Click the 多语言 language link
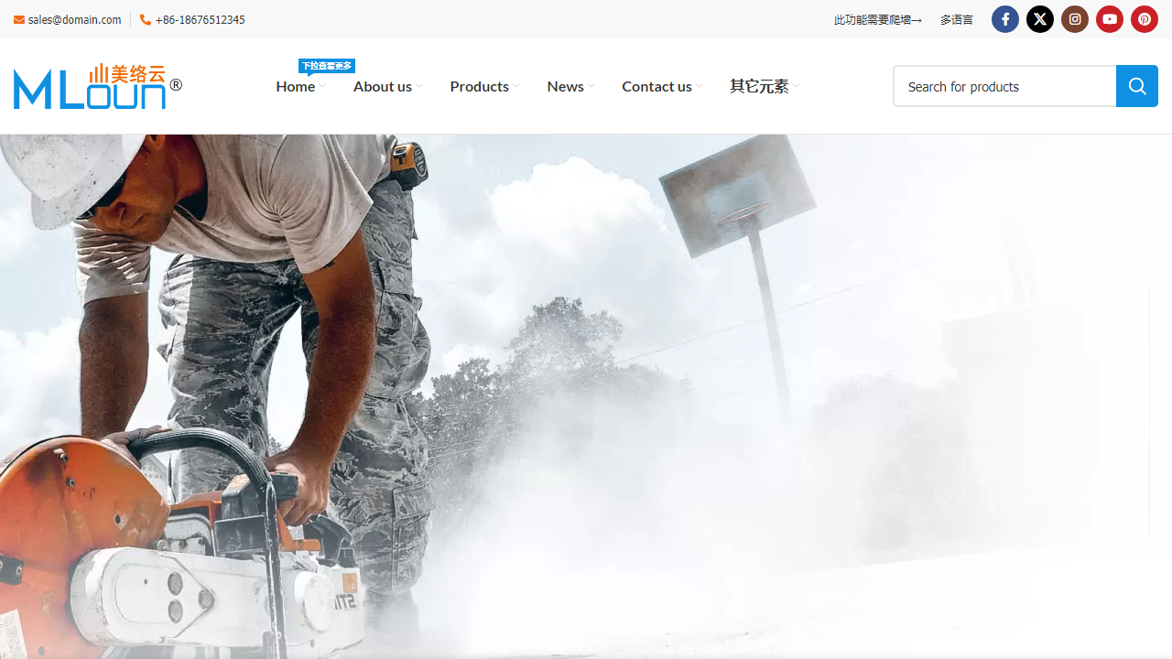The height and width of the screenshot is (659, 1172). [x=956, y=19]
